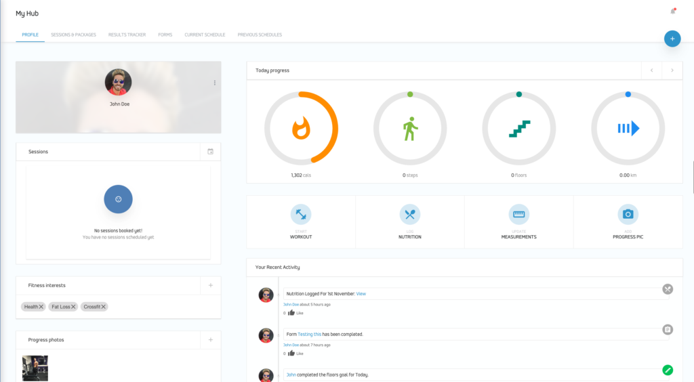Click the 0 floors value
This screenshot has height=382, width=694.
[x=518, y=175]
